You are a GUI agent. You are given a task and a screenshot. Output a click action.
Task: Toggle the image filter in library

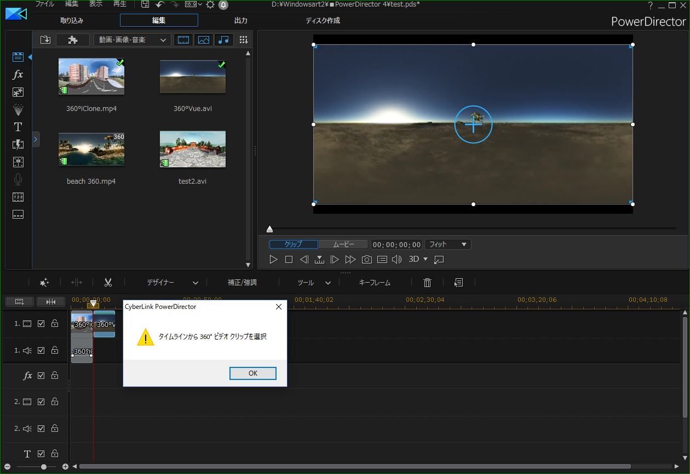[204, 40]
